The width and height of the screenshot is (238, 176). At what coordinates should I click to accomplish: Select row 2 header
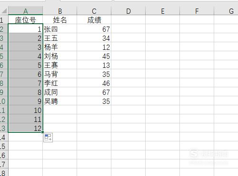4,28
